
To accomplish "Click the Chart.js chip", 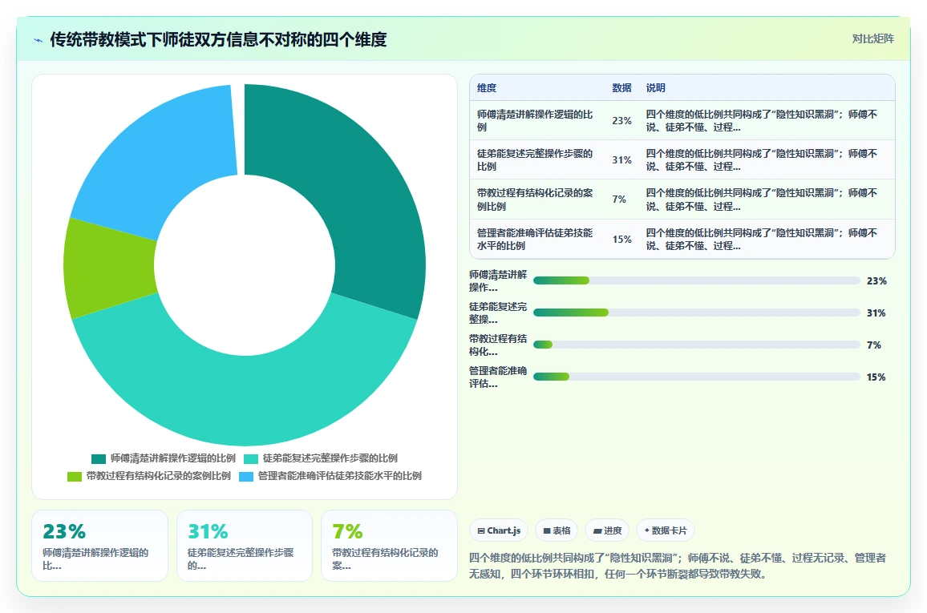I will click(499, 530).
